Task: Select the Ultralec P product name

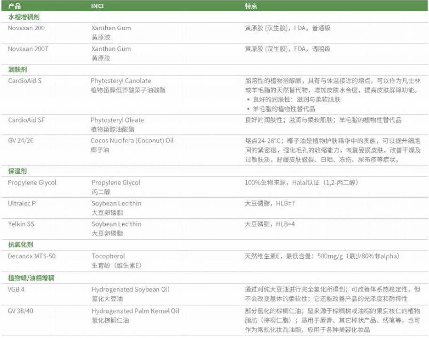Action: pos(22,203)
